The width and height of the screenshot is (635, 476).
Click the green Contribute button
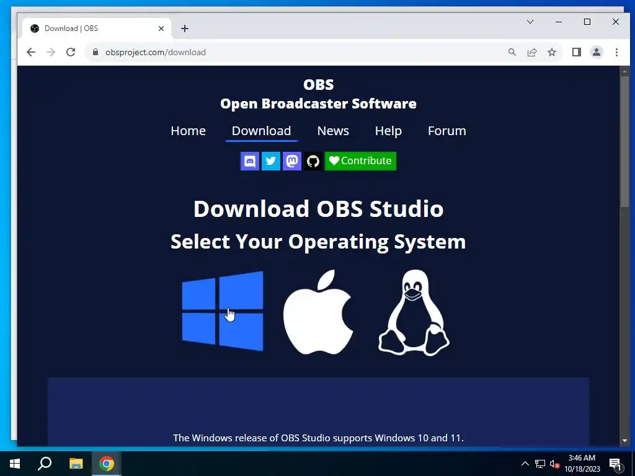click(360, 161)
